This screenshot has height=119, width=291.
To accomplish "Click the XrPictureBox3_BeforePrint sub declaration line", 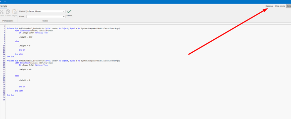I will click(x=63, y=29).
